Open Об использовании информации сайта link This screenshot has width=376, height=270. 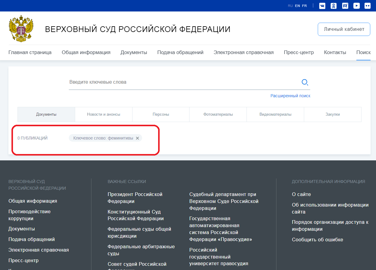coord(330,208)
